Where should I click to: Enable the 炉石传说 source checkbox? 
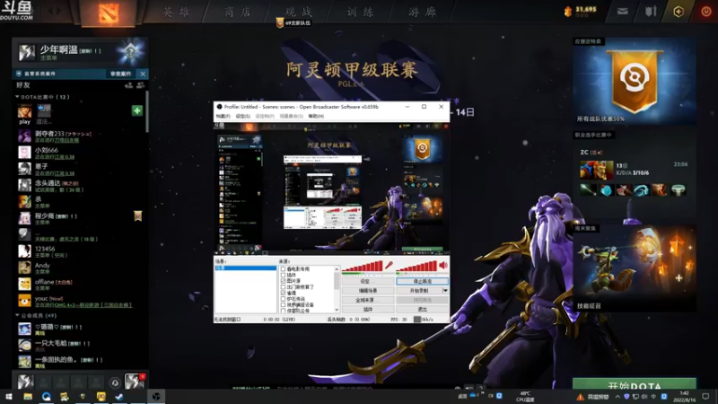(283, 299)
